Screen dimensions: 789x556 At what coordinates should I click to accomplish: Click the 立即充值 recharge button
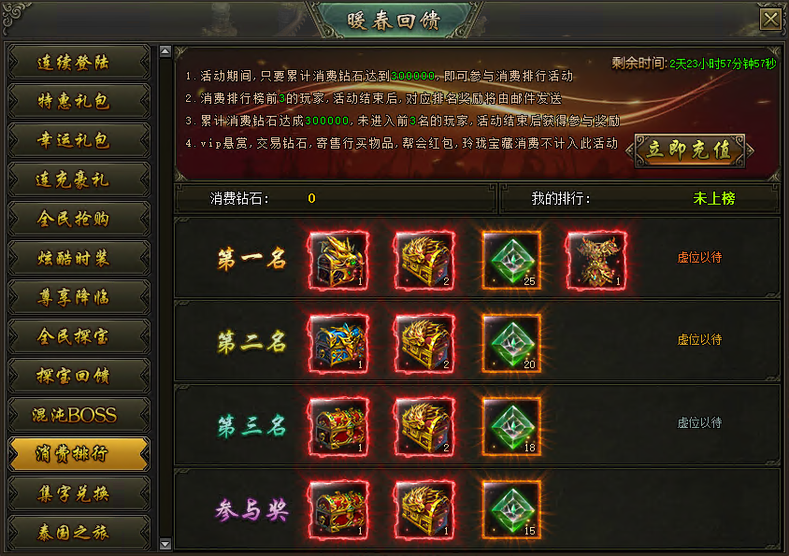[x=689, y=150]
